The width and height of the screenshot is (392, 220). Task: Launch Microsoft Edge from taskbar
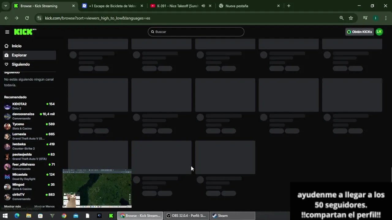pos(17,216)
